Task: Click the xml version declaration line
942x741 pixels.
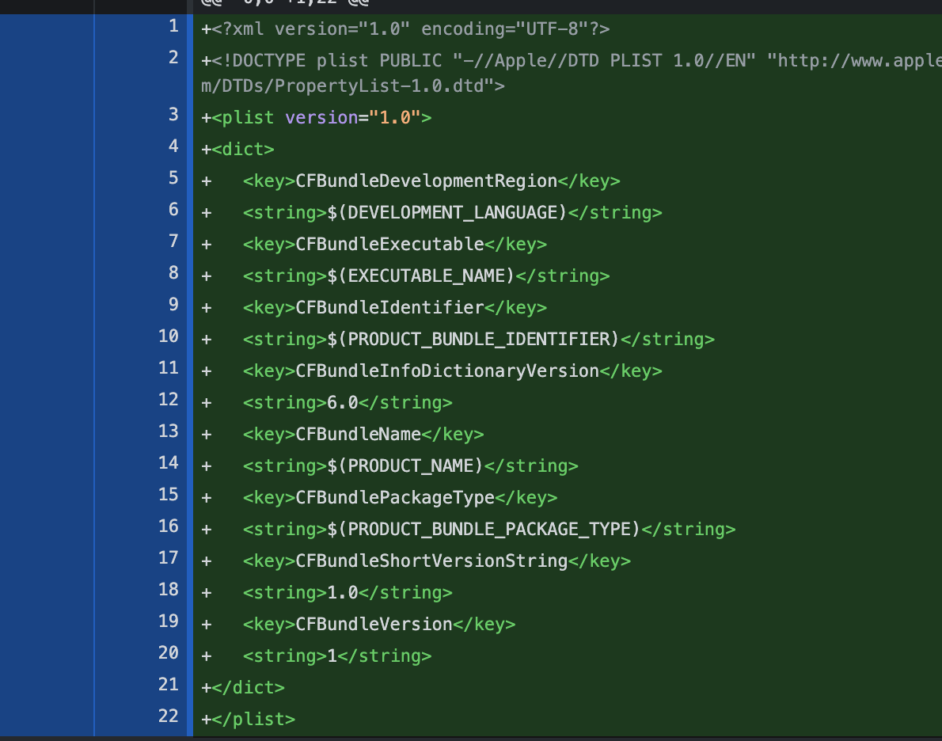Action: pos(411,28)
